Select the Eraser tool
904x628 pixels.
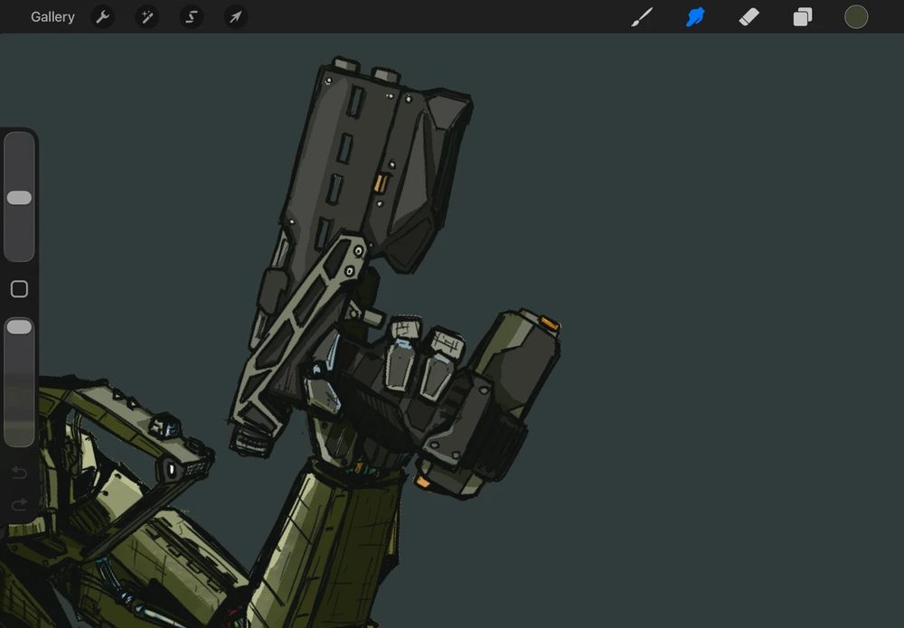click(x=749, y=17)
